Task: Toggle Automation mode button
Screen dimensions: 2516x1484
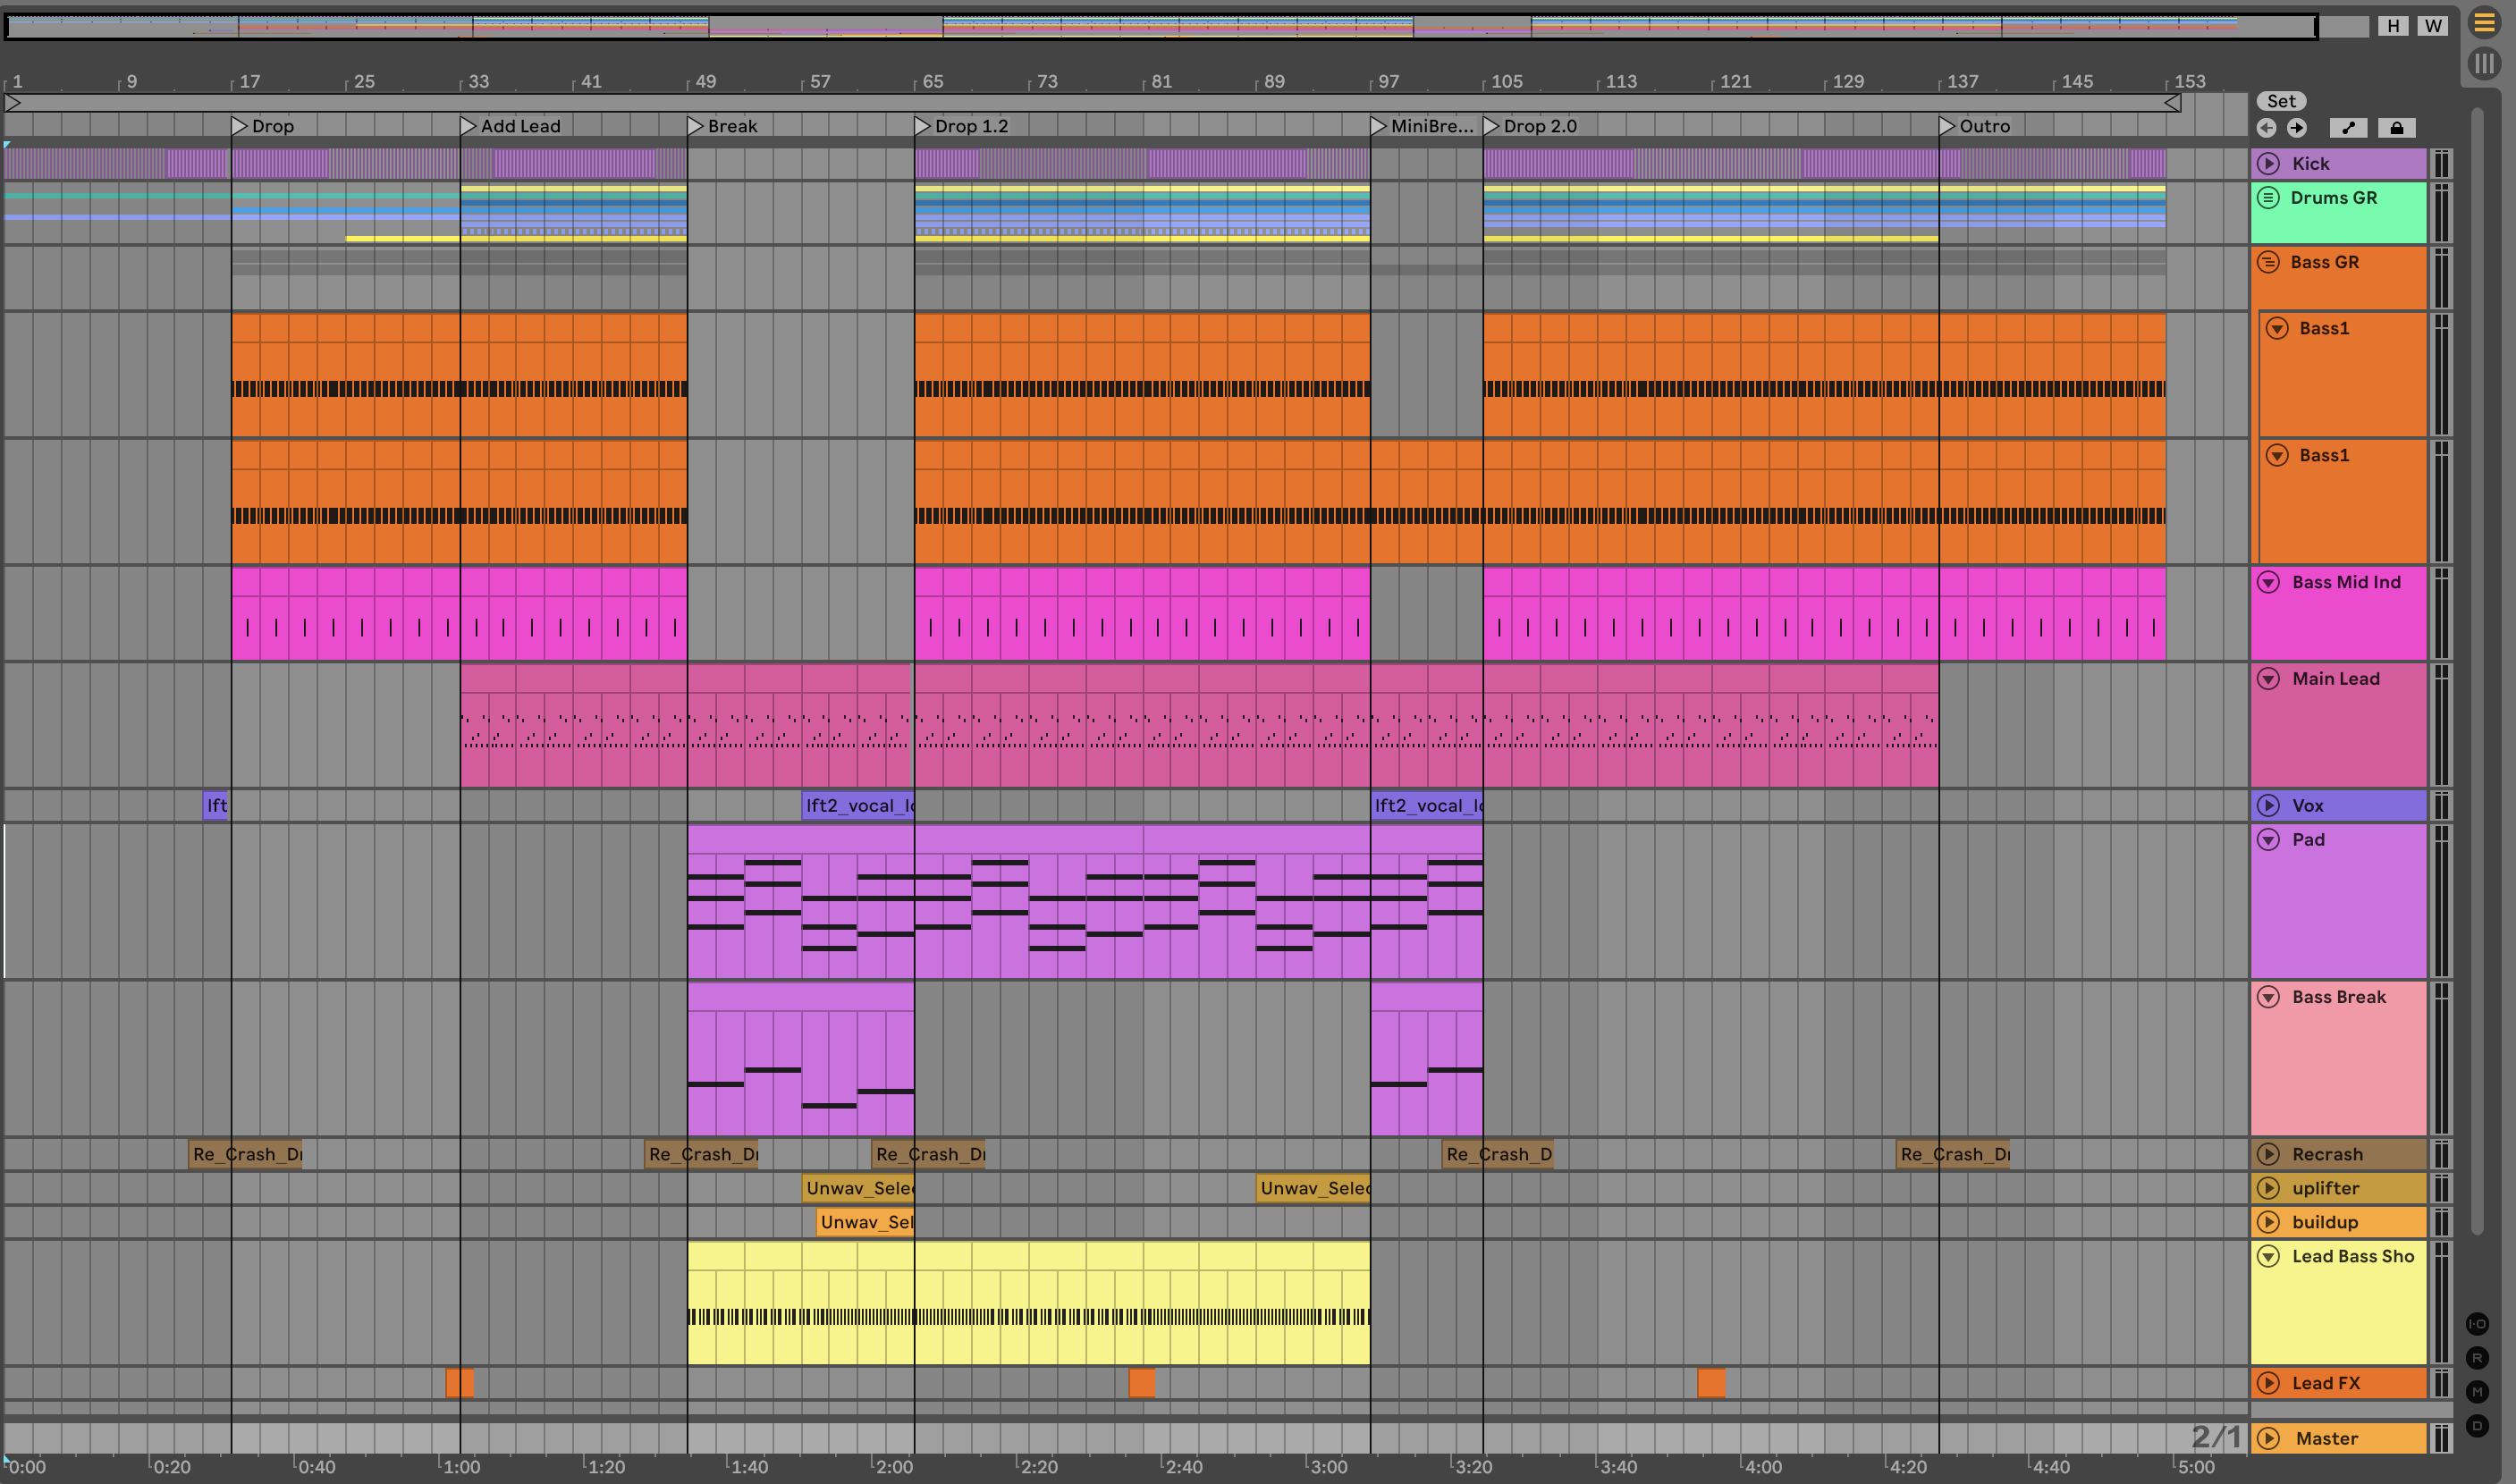Action: 2347,128
